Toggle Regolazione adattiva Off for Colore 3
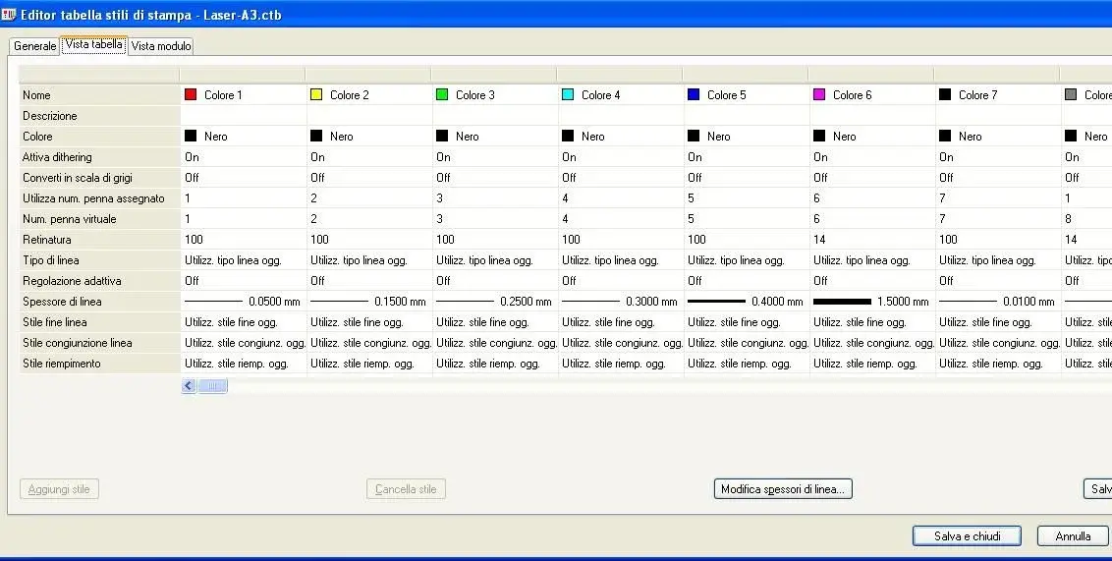 coord(495,281)
